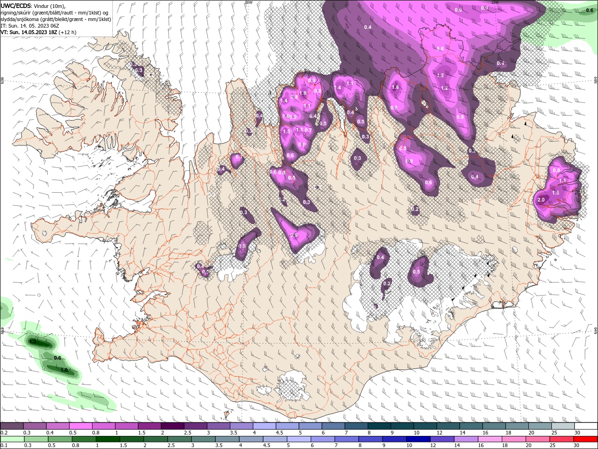Pick the bright pink snow swatch between 0.5 and 0.8
This screenshot has width=598, height=449.
click(x=80, y=426)
